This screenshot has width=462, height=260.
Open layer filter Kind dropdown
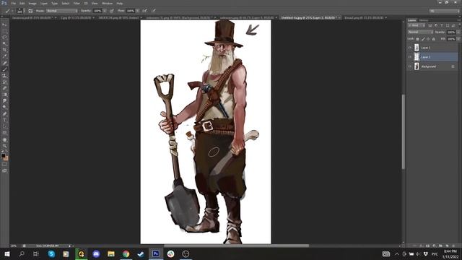[x=417, y=26]
